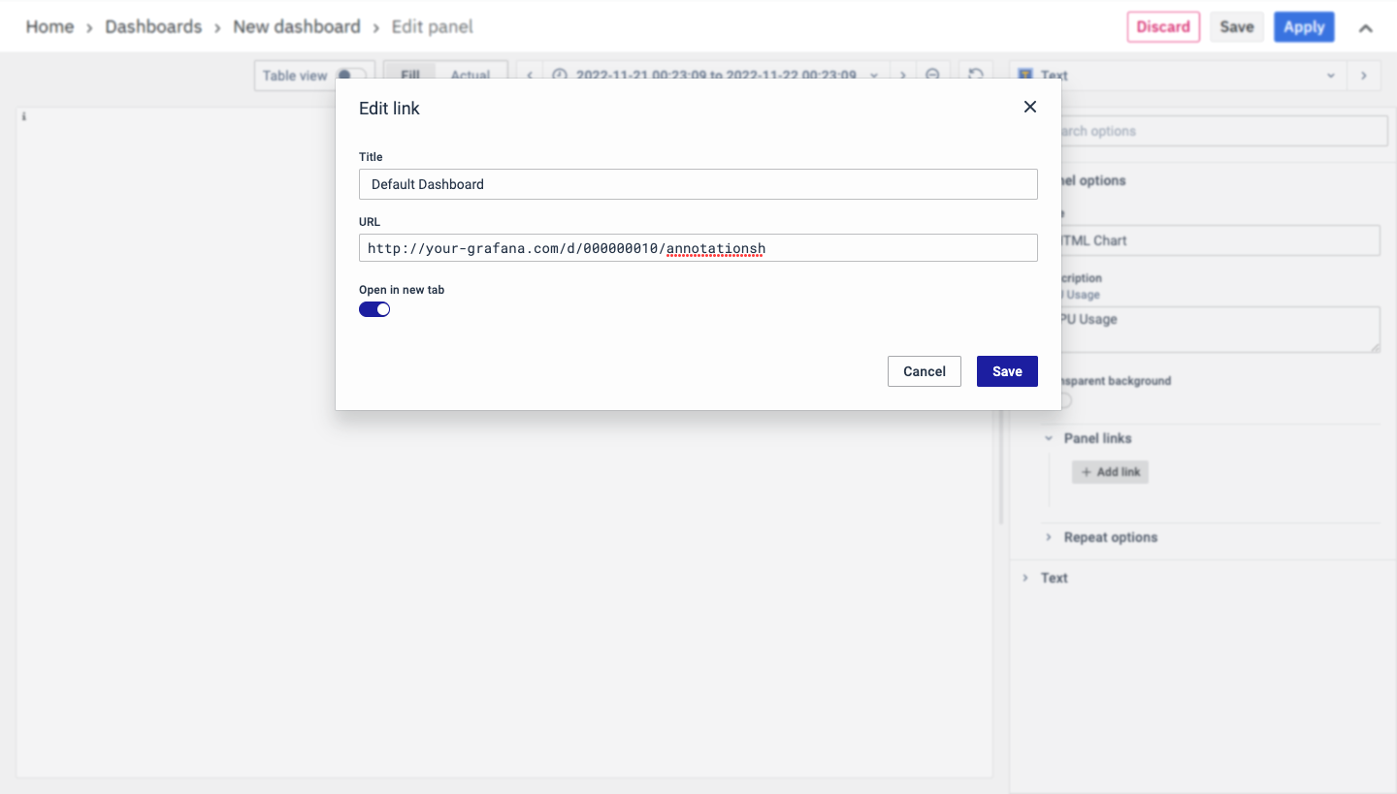Collapse options pane with right chevron
The image size is (1397, 794).
pyautogui.click(x=1363, y=76)
